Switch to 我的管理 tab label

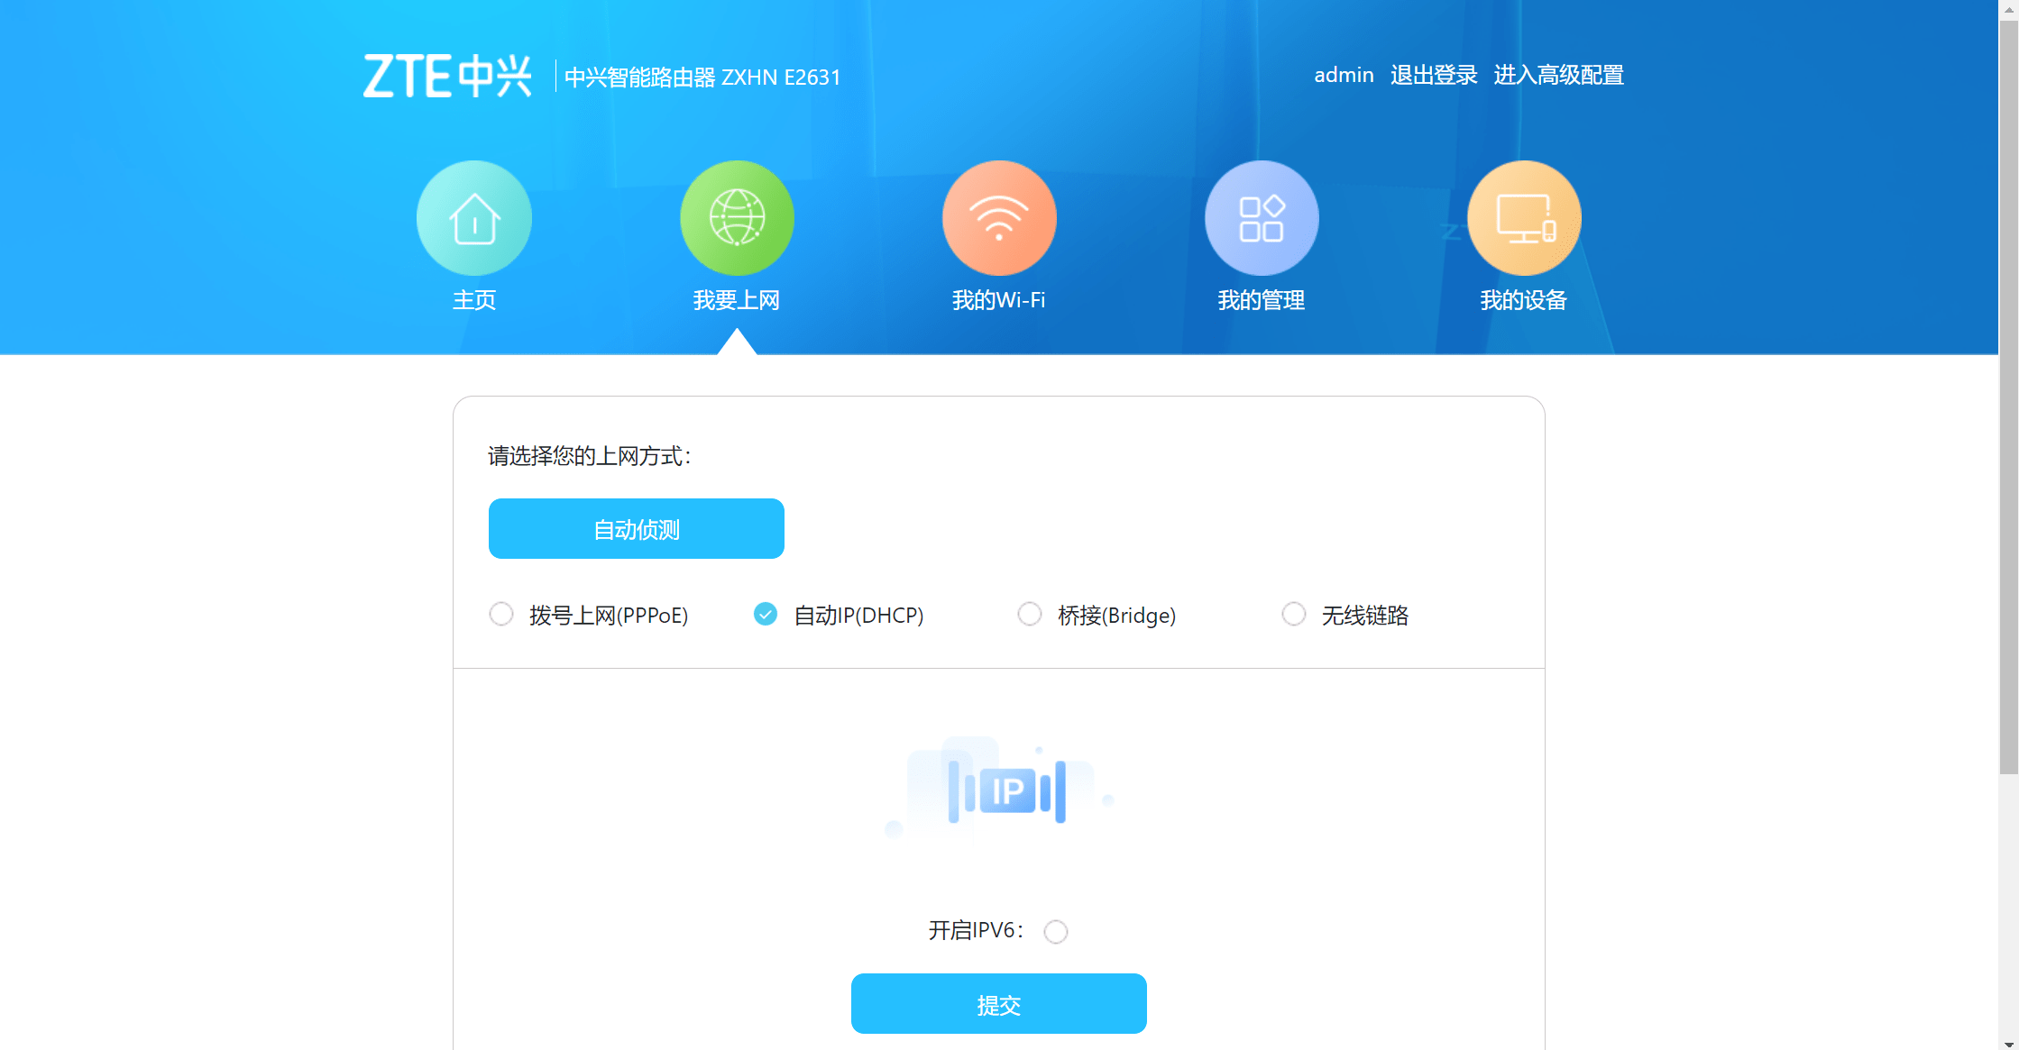coord(1262,300)
